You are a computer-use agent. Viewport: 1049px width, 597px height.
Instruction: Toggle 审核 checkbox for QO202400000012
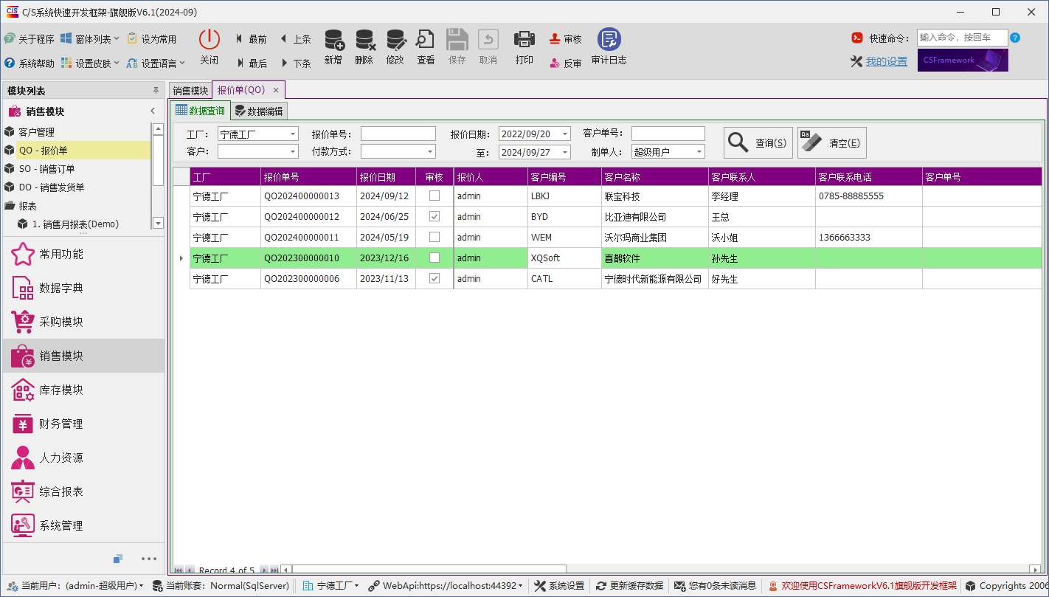435,216
